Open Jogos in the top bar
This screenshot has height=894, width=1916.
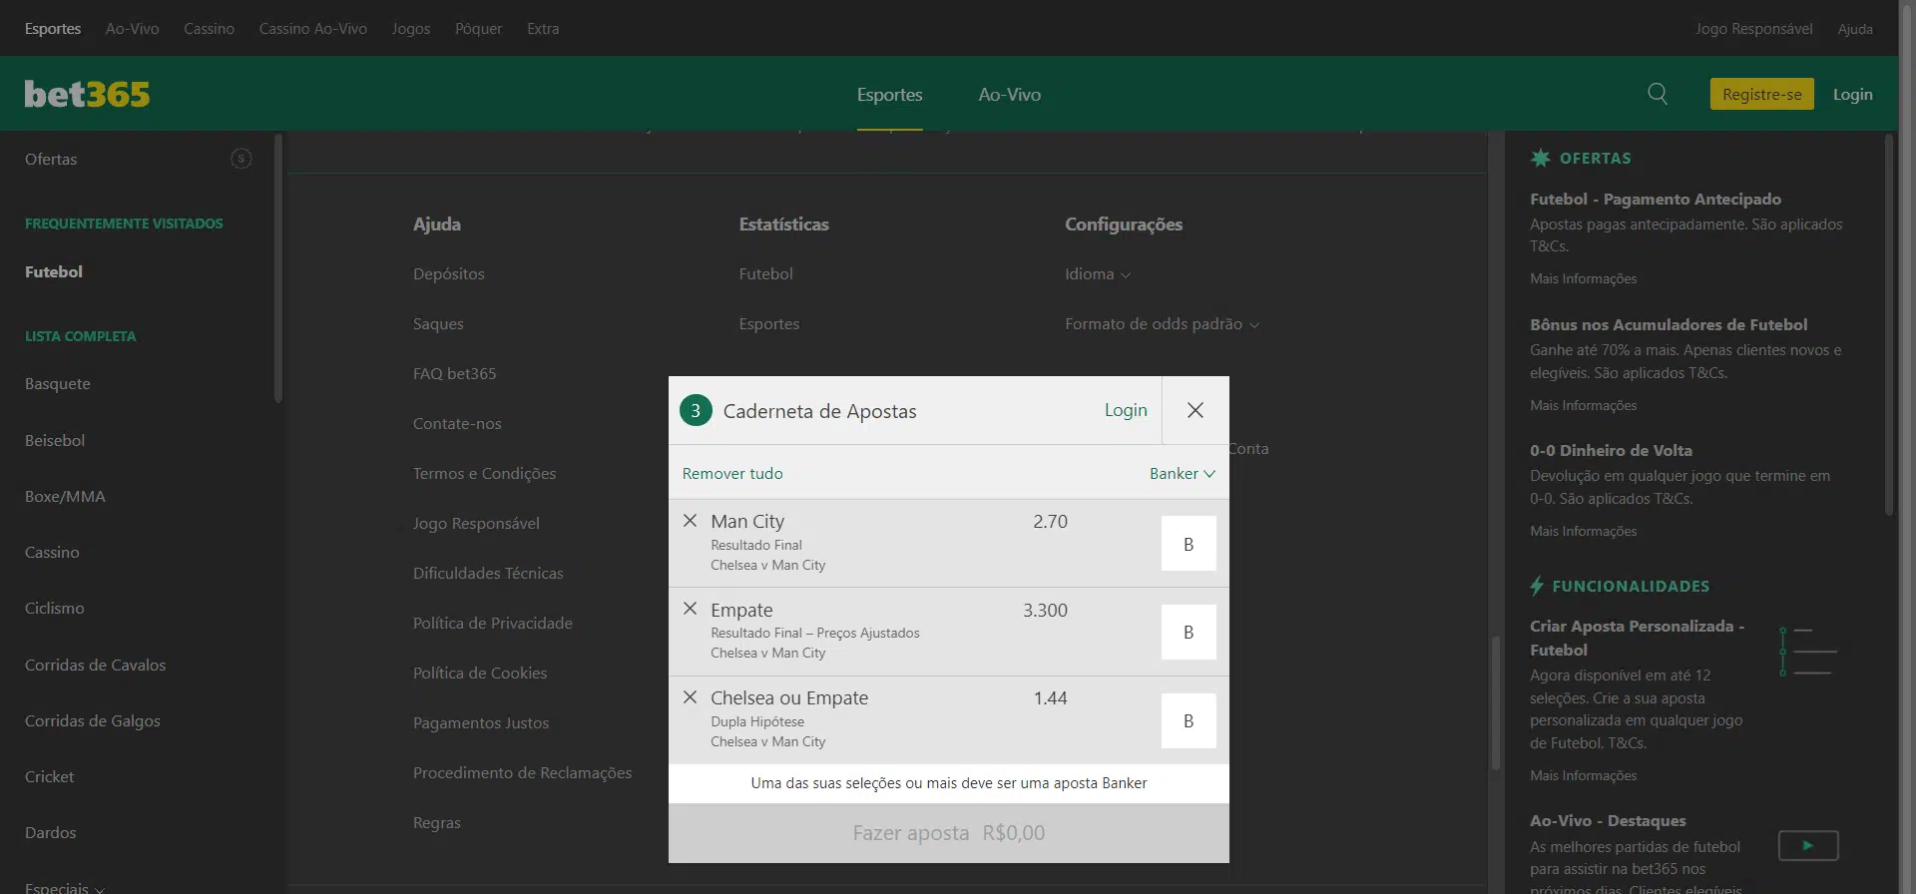(411, 29)
